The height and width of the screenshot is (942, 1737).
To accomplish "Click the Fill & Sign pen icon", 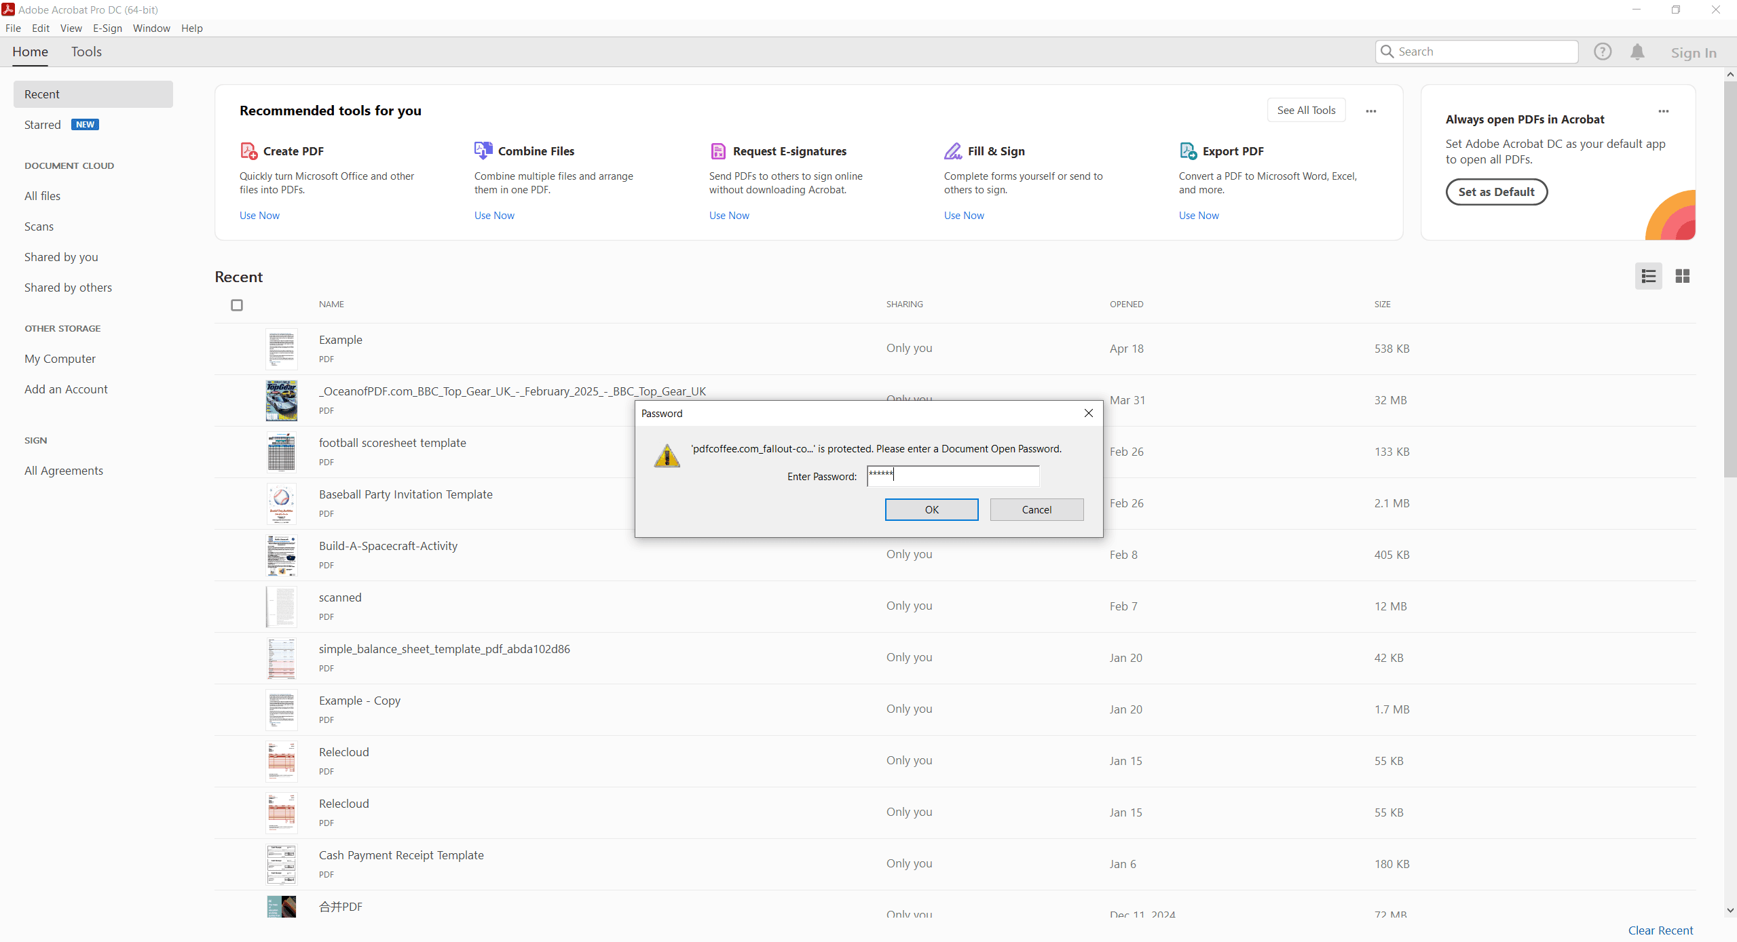I will tap(953, 151).
